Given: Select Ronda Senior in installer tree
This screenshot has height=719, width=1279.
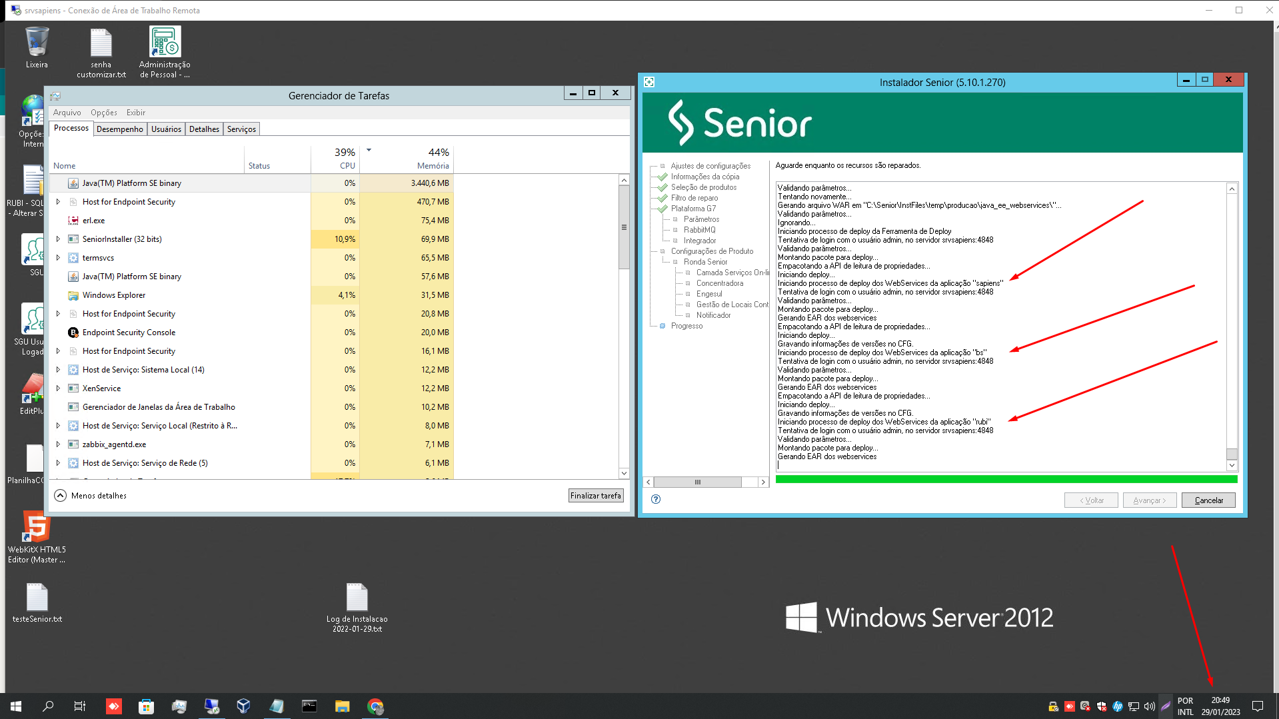Looking at the screenshot, I should point(705,262).
